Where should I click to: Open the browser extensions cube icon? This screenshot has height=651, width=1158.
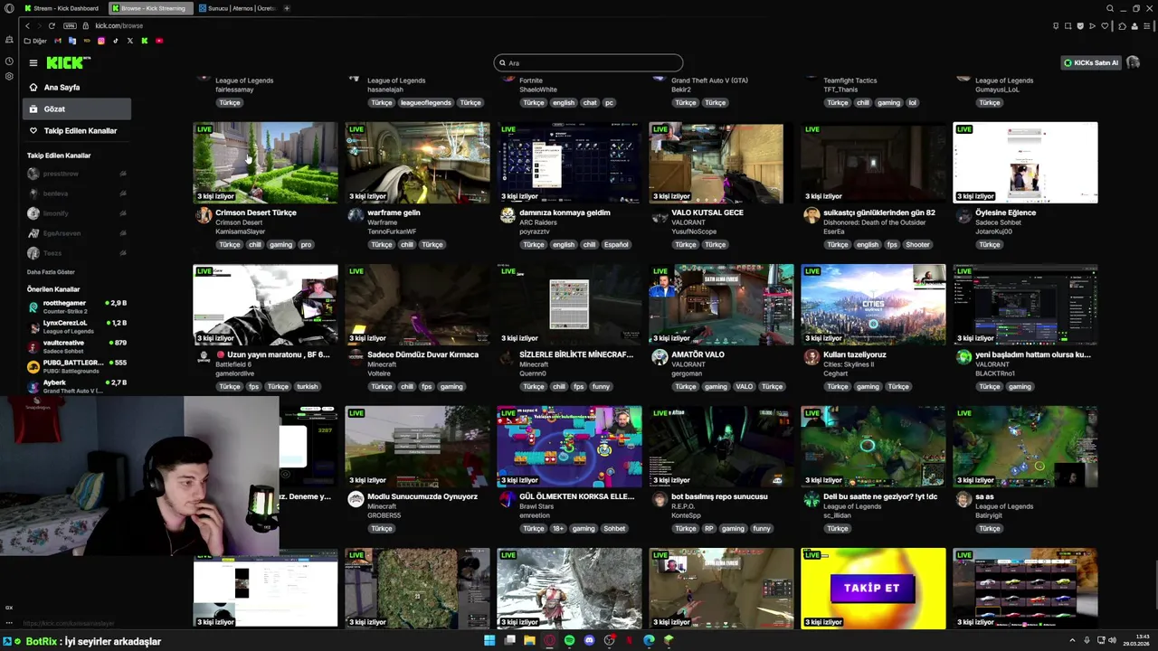click(1122, 25)
